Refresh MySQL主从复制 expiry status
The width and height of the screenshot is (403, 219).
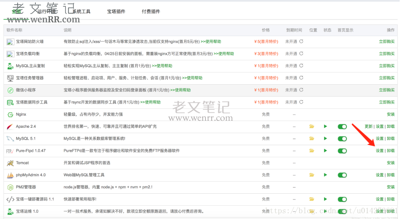(301, 66)
